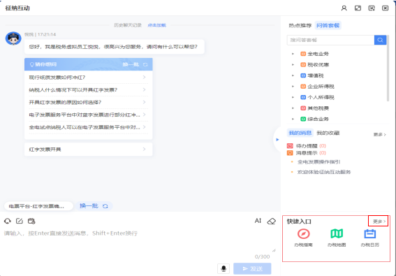The height and width of the screenshot is (276, 396).
Task: Expand the 增值税 tree node arrow
Action: (x=293, y=75)
